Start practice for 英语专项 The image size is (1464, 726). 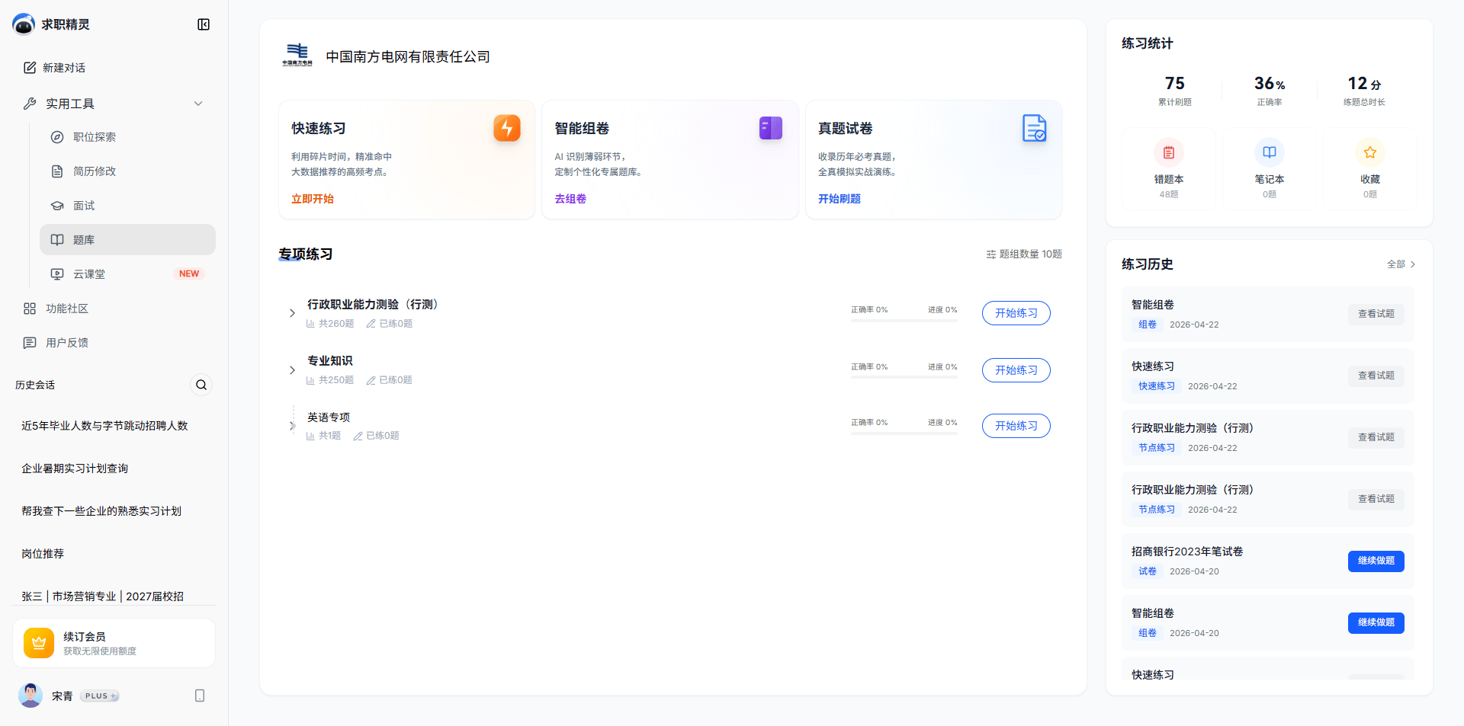click(1016, 426)
